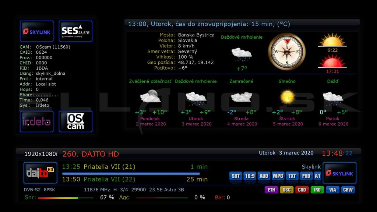Image resolution: width=377 pixels, height=212 pixels.
Task: Click the Time value 0.046
Action: click(42, 100)
